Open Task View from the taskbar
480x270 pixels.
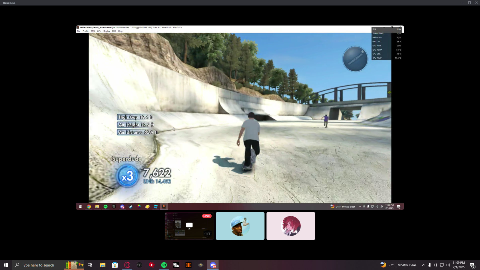pos(90,265)
